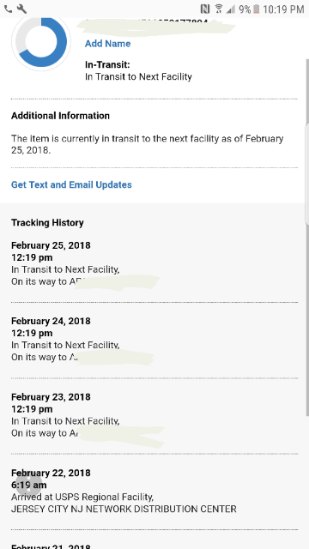
Task: Tap the Additional Information heading
Action: 60,116
